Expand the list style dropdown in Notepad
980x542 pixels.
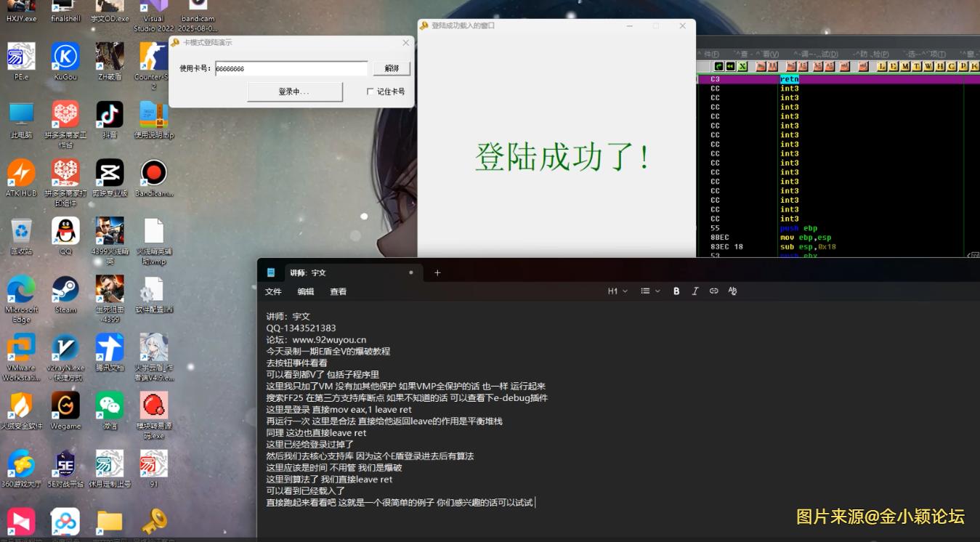tap(650, 291)
